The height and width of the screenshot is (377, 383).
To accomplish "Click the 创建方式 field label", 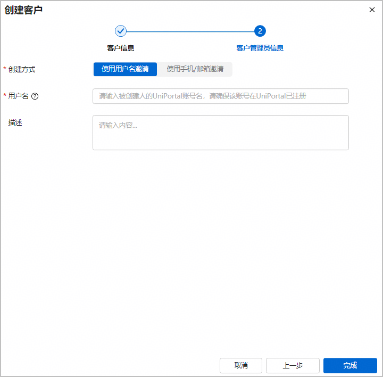I will 22,69.
